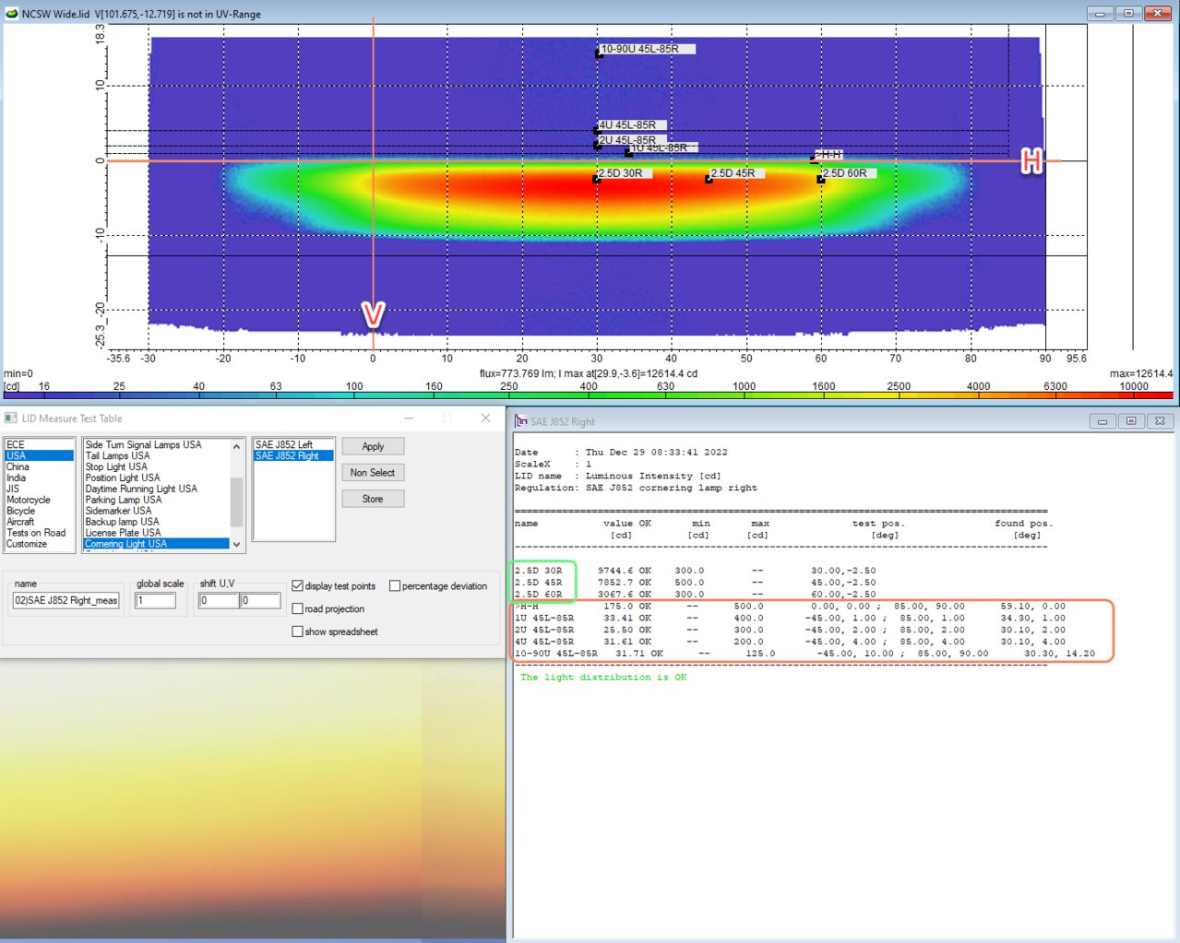This screenshot has height=943, width=1180.
Task: Click the global scale input field
Action: [155, 601]
